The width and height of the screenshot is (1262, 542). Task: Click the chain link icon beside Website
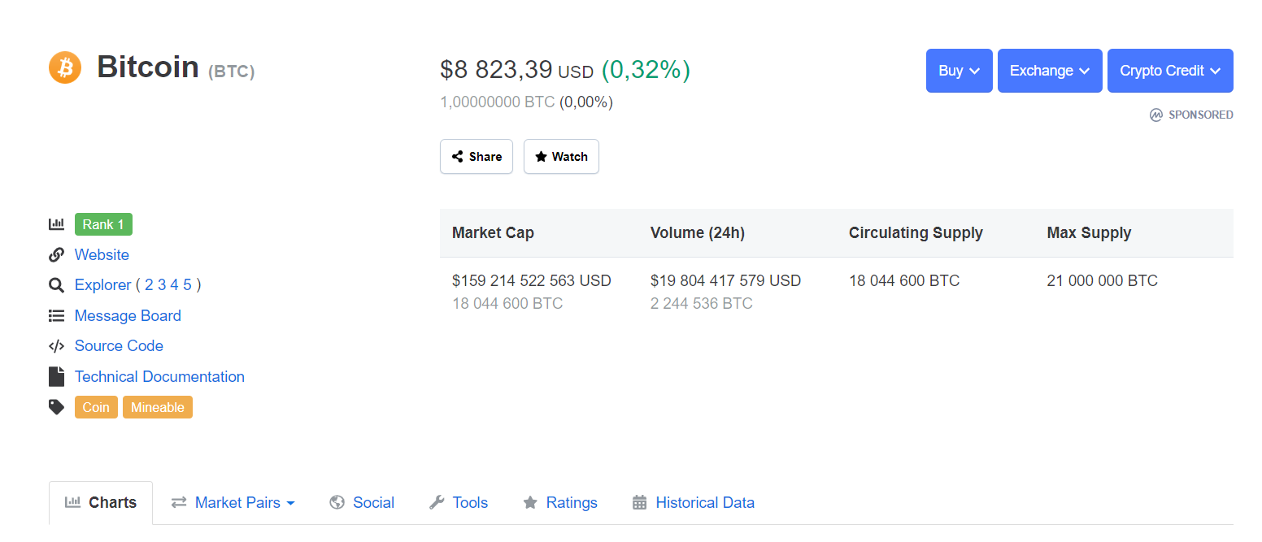[56, 255]
